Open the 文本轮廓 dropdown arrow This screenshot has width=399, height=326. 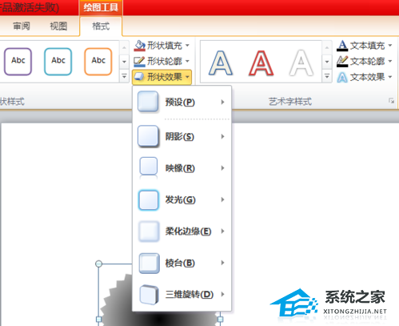pos(390,61)
